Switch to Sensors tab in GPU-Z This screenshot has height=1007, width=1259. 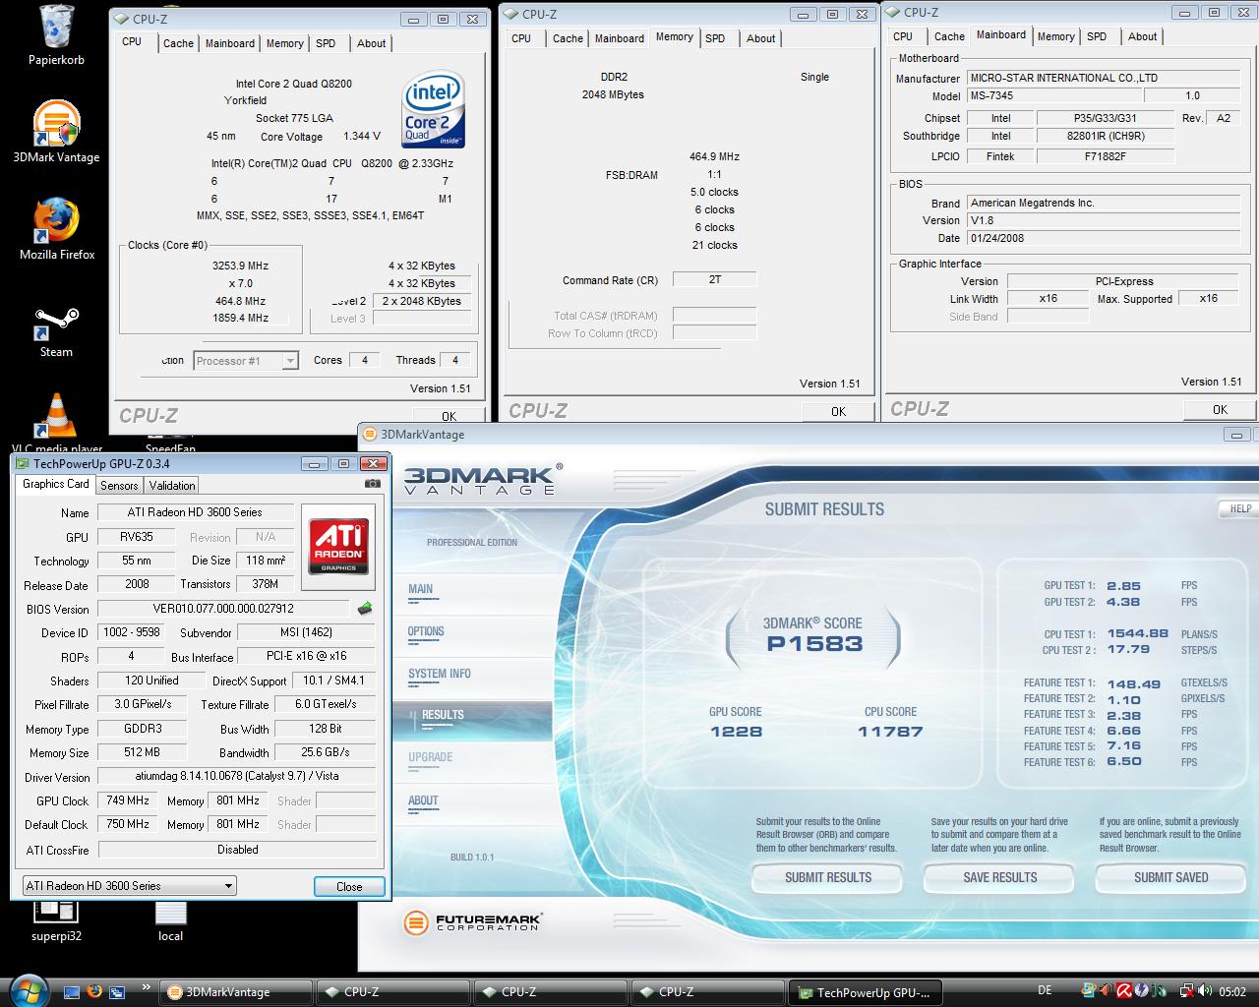(x=119, y=486)
